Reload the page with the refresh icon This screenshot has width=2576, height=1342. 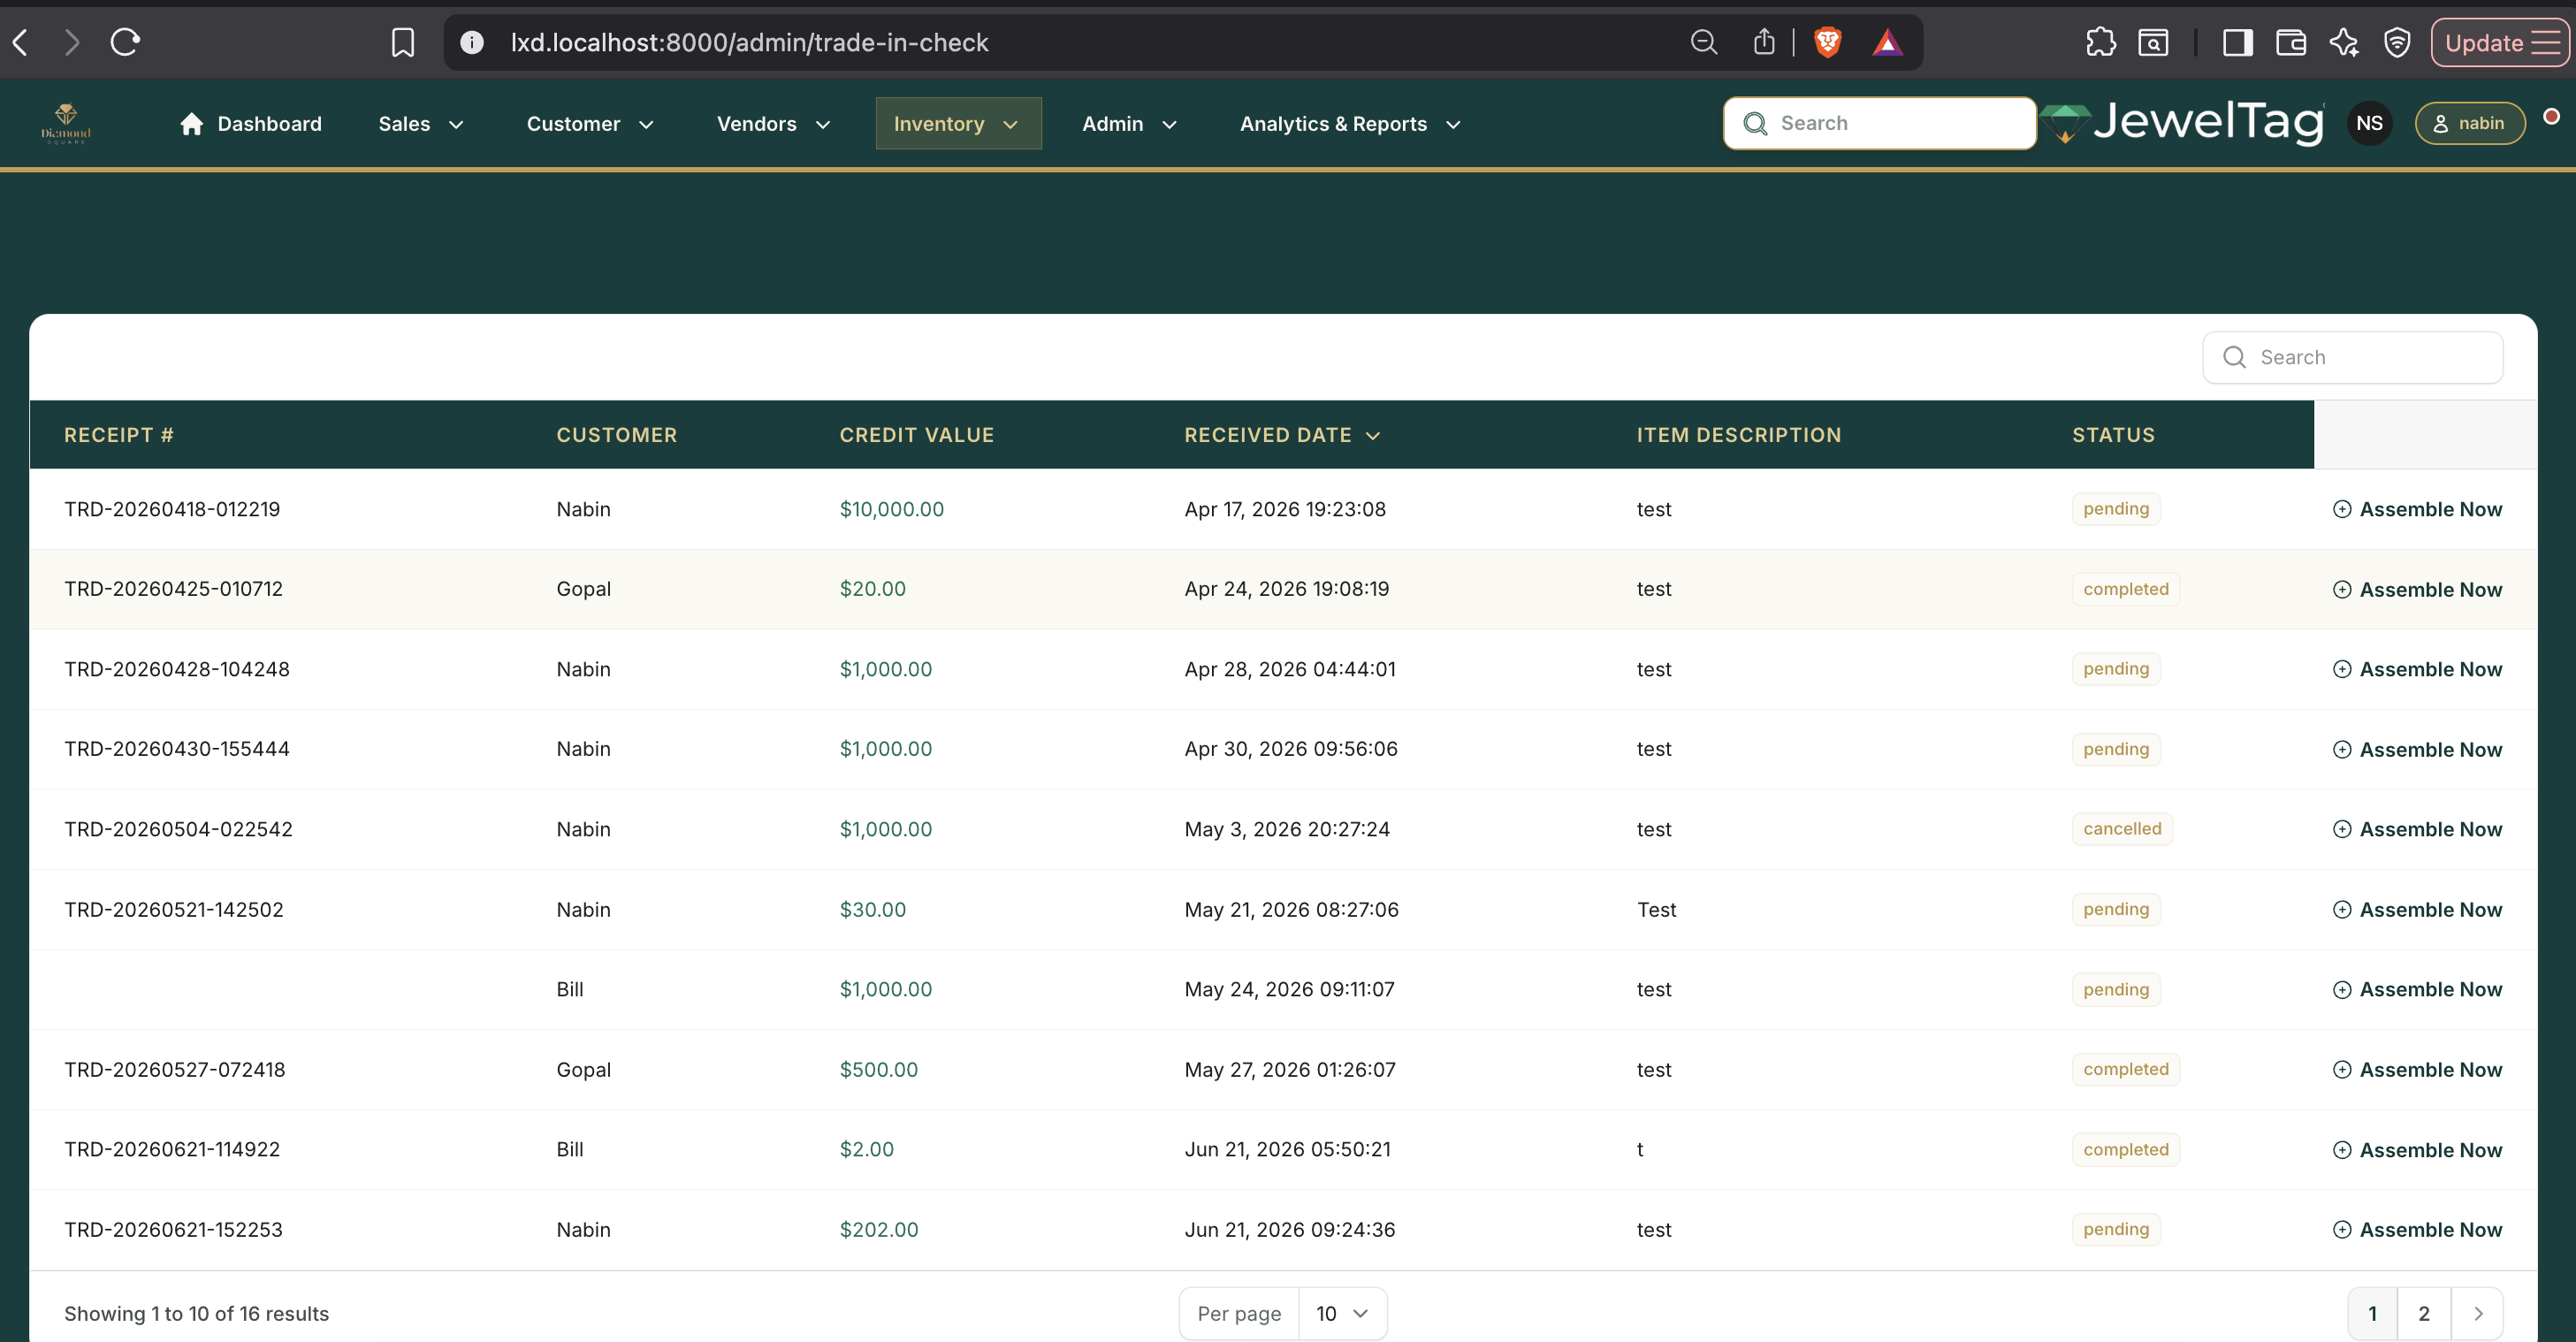pos(125,42)
